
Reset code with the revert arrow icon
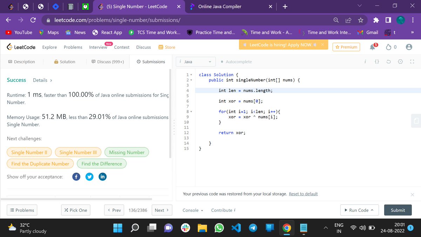389,61
